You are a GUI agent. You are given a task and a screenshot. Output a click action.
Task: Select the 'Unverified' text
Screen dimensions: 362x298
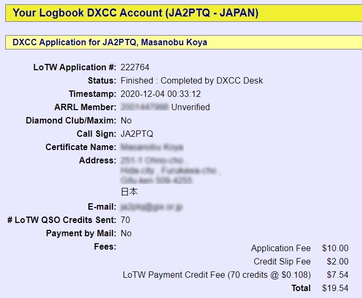(x=191, y=107)
